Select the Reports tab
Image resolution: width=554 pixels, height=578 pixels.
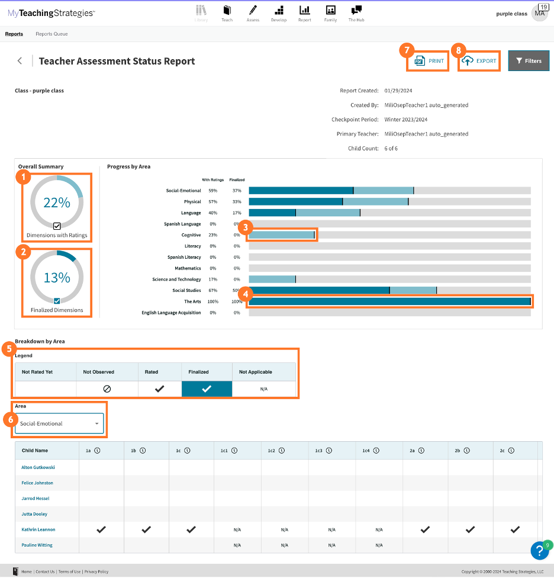pyautogui.click(x=14, y=34)
